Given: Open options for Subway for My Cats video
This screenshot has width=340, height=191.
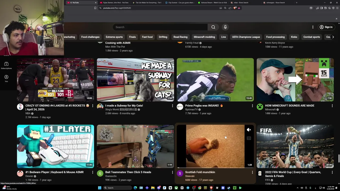Looking at the screenshot, I should tap(172, 106).
